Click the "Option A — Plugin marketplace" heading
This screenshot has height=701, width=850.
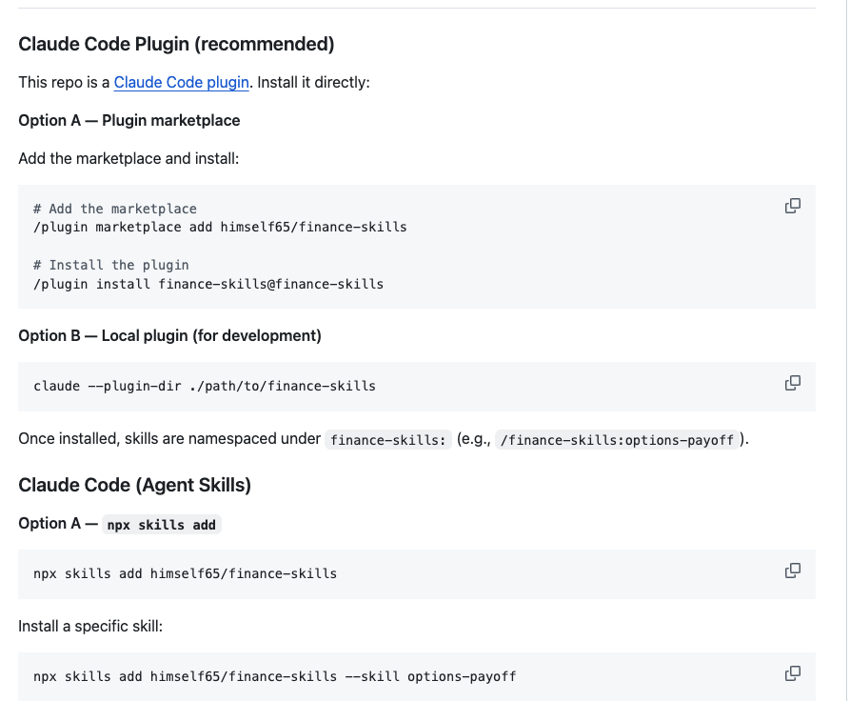tap(129, 120)
